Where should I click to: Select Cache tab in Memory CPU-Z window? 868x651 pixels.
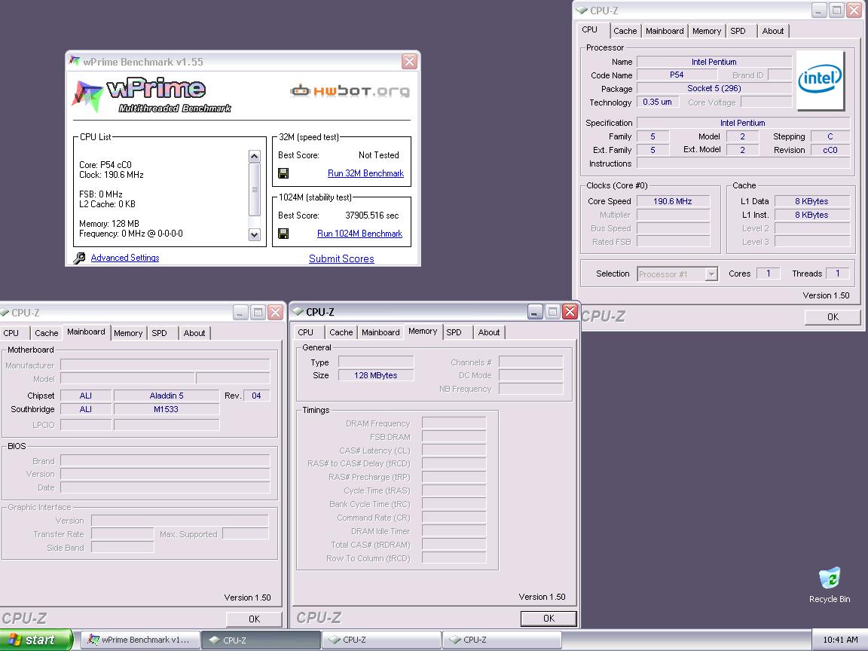341,333
